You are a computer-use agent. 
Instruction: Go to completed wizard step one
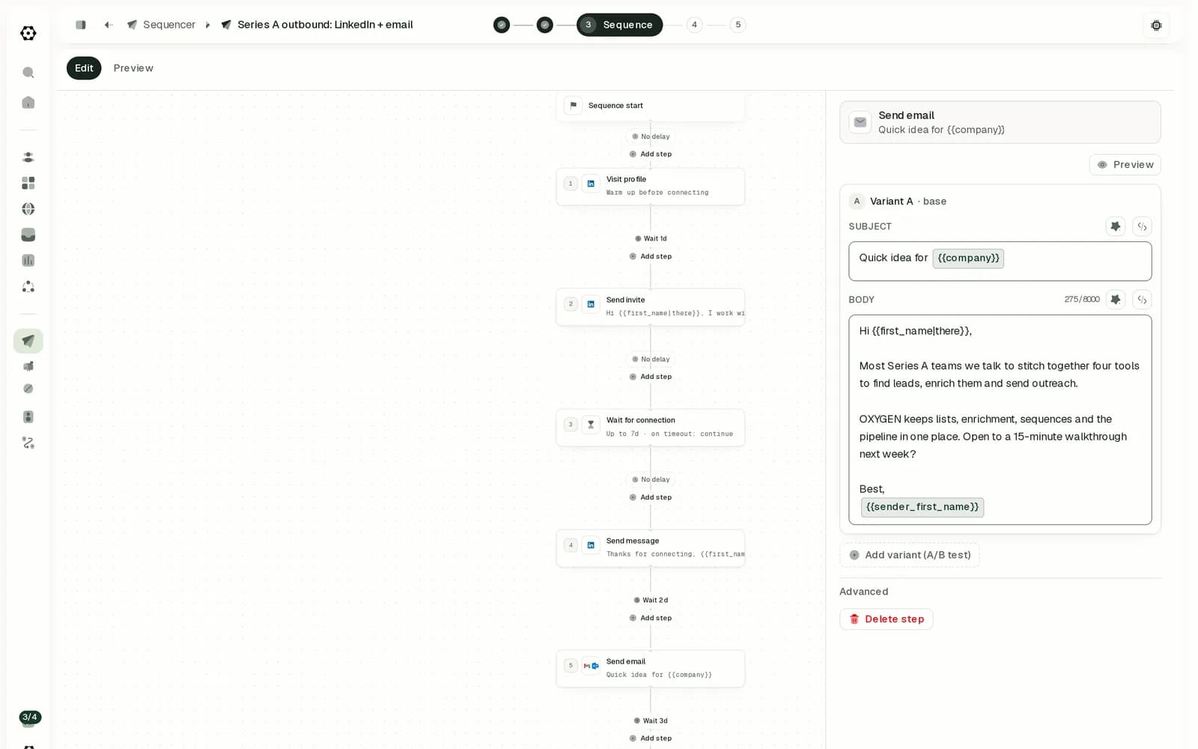(x=502, y=25)
